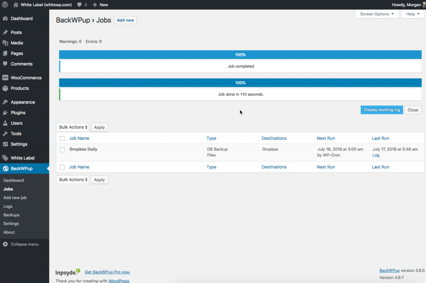
Task: Select Jobs in BackWPup submenu
Action: 8,189
